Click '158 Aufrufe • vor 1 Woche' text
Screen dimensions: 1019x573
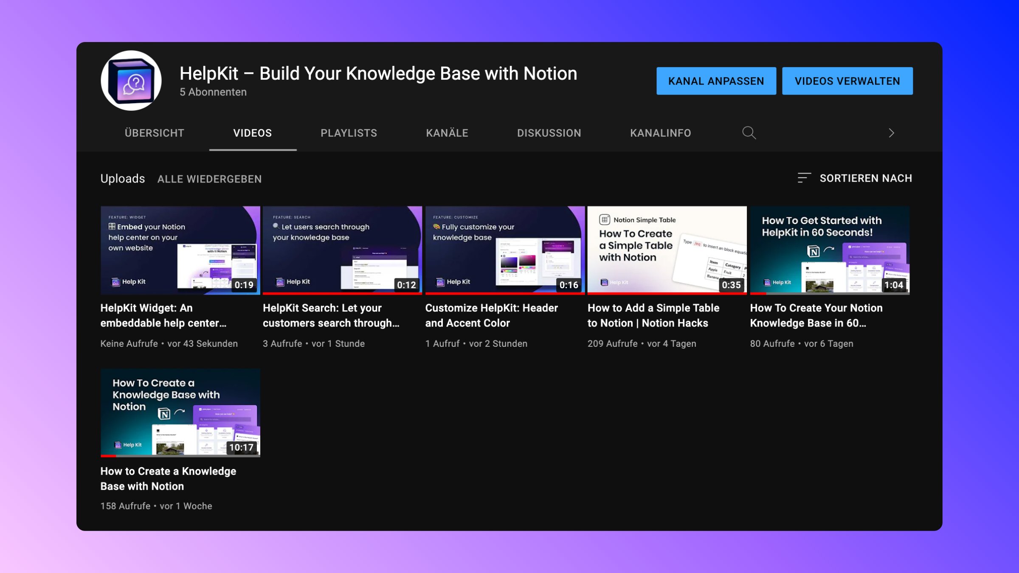click(x=156, y=506)
